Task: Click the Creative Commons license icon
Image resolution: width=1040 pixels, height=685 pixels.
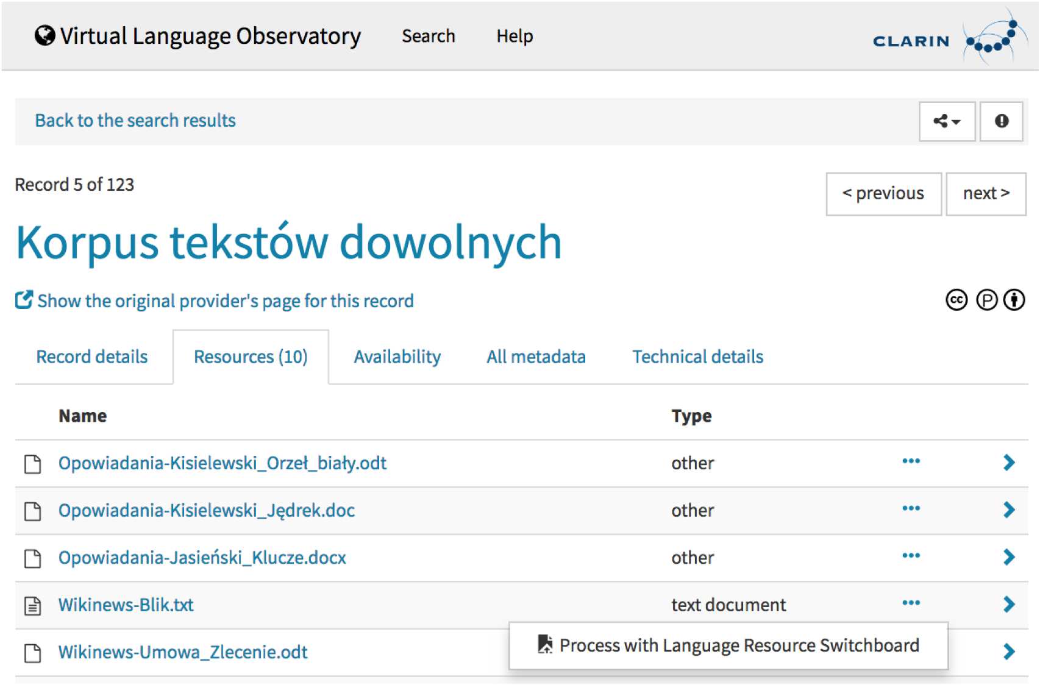Action: pos(956,300)
